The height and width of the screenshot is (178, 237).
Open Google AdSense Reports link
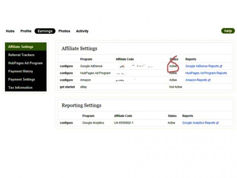coord(202,66)
